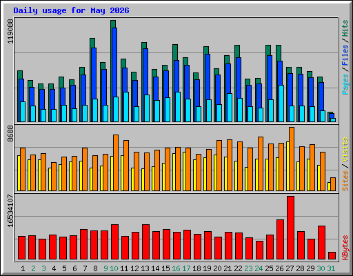Select day label 21 on the x-axis
This screenshot has height=276, width=353.
click(x=228, y=268)
